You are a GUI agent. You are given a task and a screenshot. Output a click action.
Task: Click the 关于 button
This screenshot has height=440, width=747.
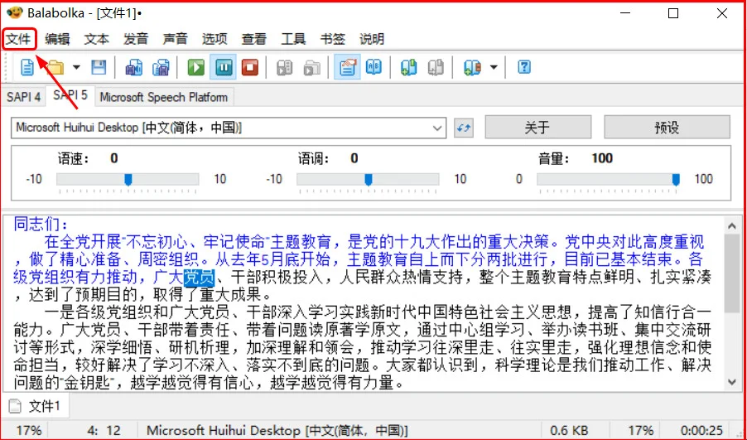[537, 128]
